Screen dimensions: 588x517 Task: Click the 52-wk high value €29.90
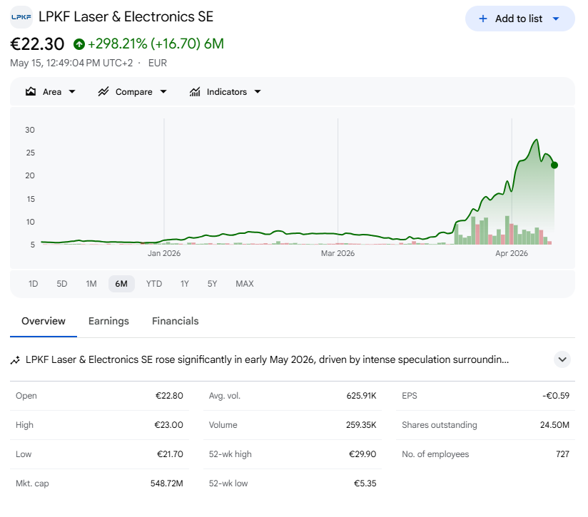(x=363, y=454)
